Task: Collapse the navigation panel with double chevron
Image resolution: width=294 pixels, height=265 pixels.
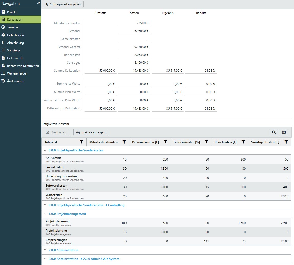Action: pyautogui.click(x=38, y=3)
